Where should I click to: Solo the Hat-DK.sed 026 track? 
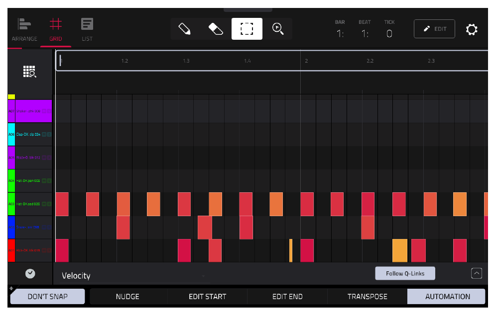pos(49,204)
